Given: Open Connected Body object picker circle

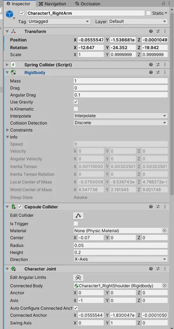Looking at the screenshot, I should pos(165,286).
